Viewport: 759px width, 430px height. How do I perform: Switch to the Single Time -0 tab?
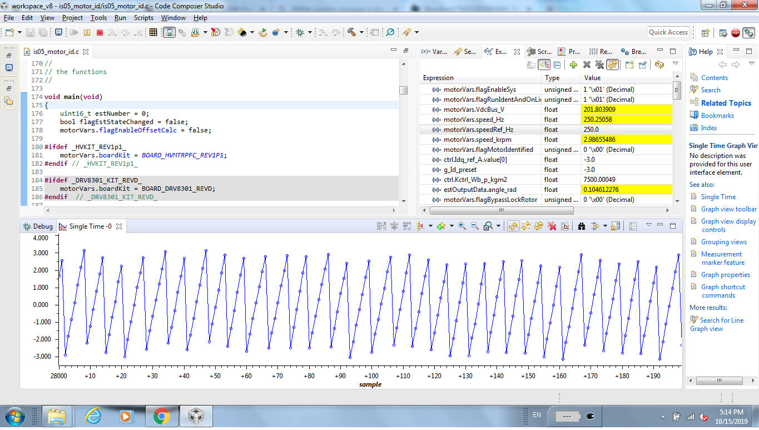tap(91, 226)
